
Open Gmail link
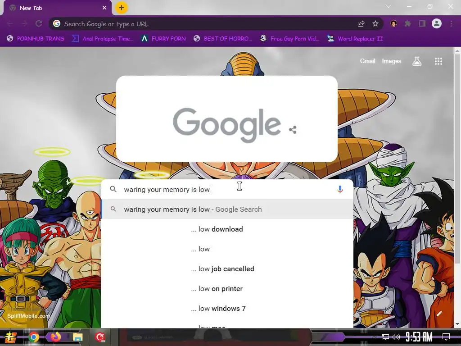367,61
